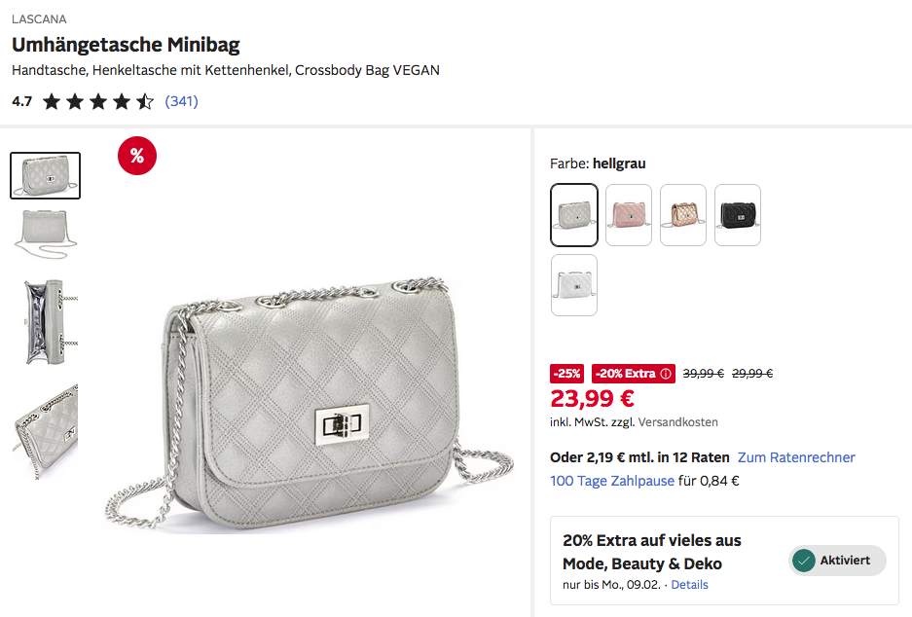Open the (341) reviews link
Screen dimensions: 912x617
click(182, 101)
